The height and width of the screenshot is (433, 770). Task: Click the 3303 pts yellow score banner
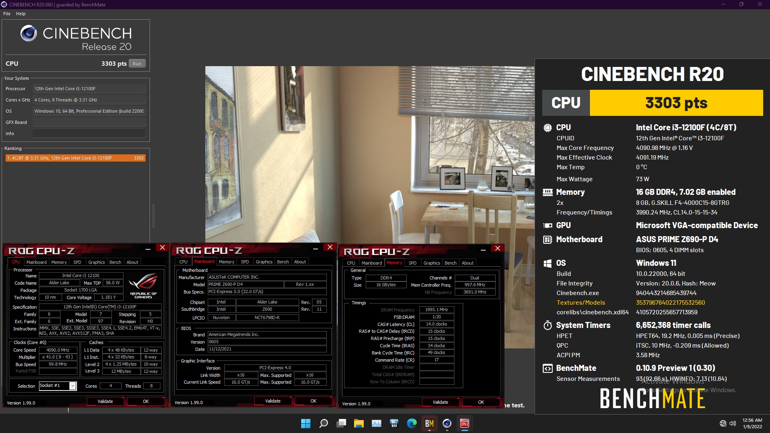[x=676, y=103]
